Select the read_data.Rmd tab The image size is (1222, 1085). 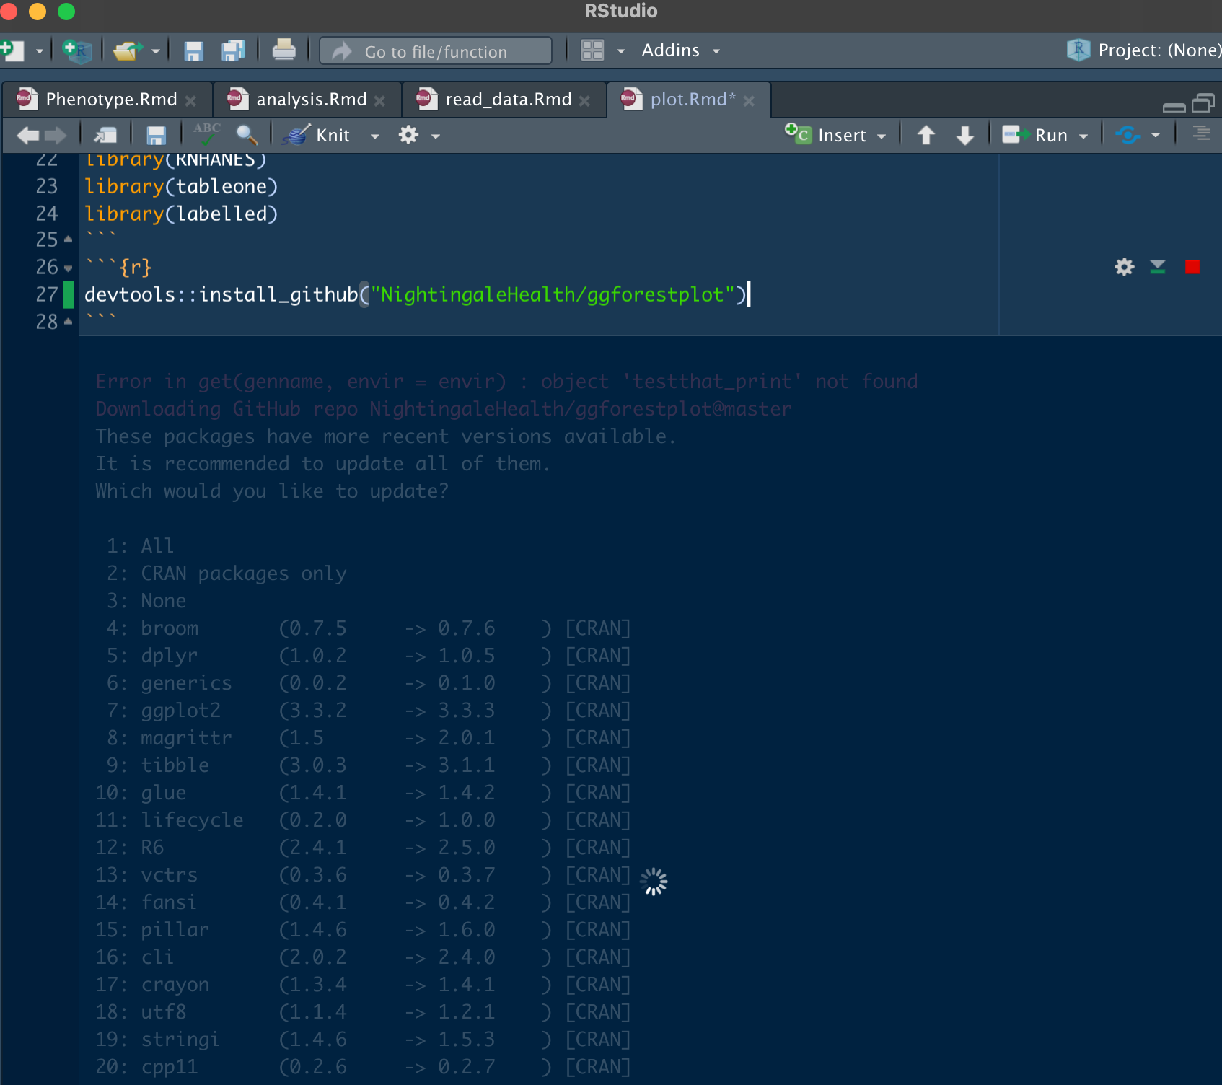click(x=507, y=99)
